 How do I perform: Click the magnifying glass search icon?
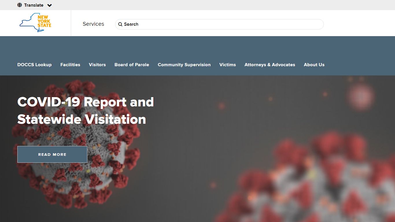point(120,24)
